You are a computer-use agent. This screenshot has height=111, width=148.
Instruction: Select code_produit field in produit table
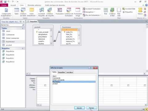[x=43, y=32]
